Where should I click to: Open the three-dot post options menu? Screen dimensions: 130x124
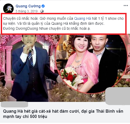[x=126, y=6]
